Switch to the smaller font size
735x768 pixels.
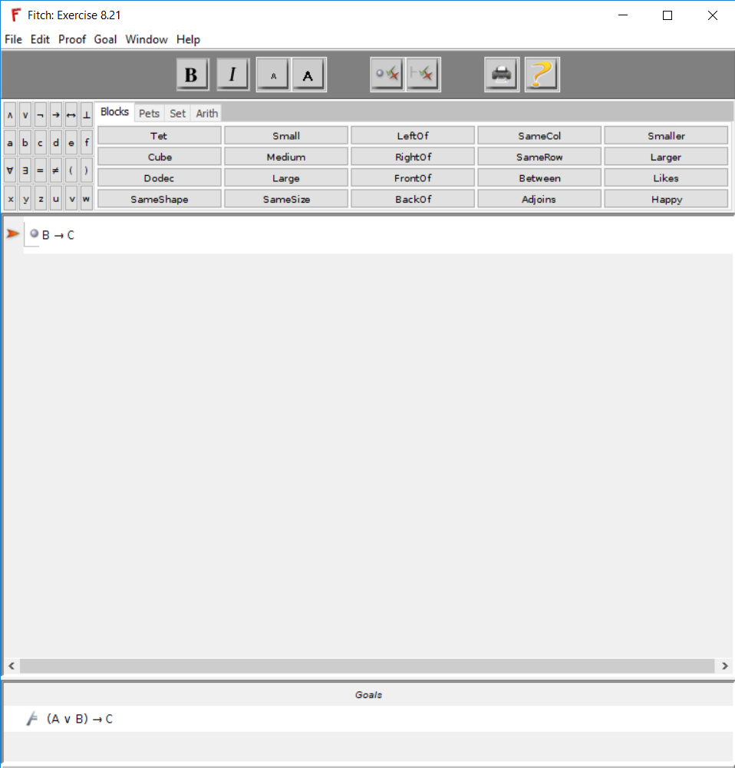click(272, 74)
